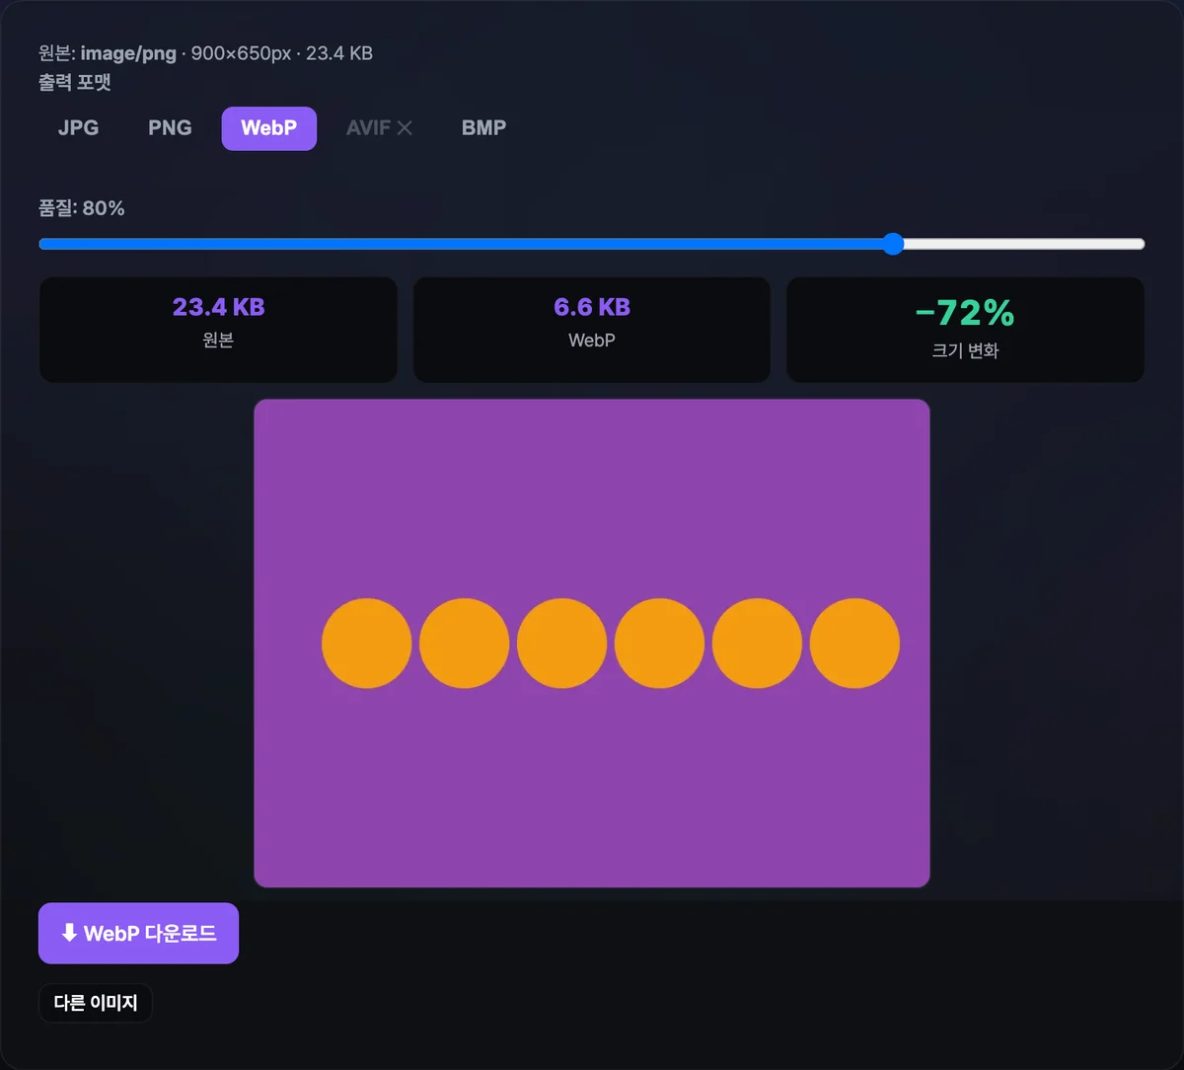Click the quality slider handle
The width and height of the screenshot is (1184, 1070).
pos(893,244)
